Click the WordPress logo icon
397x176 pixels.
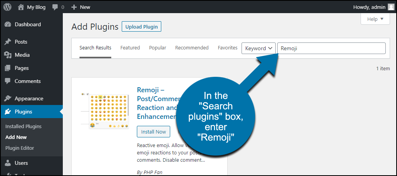click(7, 7)
